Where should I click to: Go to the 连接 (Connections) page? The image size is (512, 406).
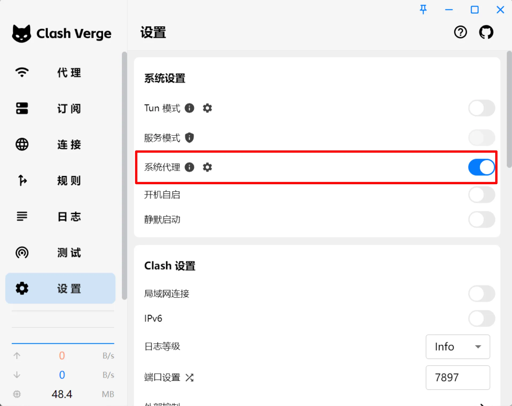pos(60,144)
